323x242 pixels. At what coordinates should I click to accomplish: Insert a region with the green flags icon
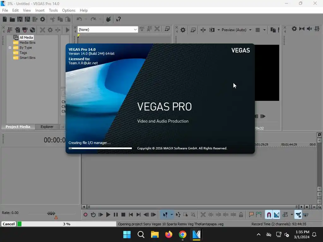click(259, 215)
